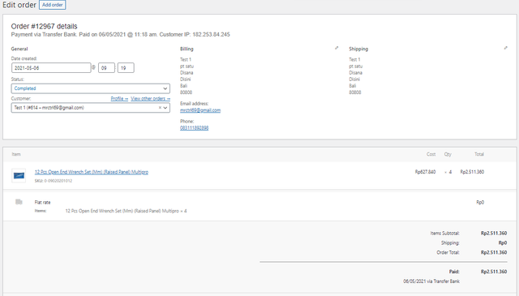Open 12 Pcs Open End Wrench Set product link
The width and height of the screenshot is (519, 296).
[x=92, y=172]
